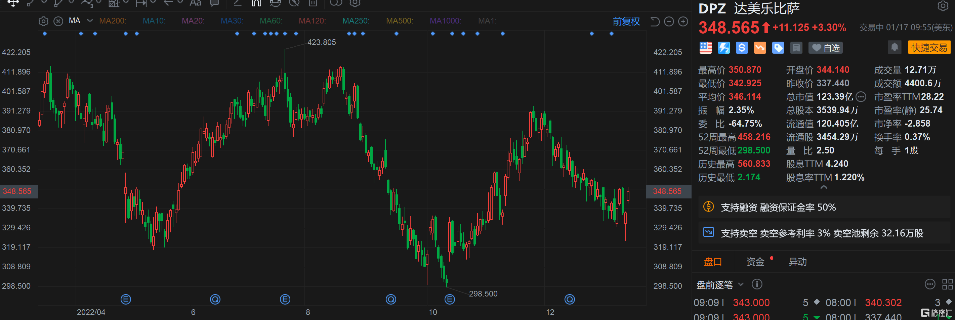This screenshot has width=955, height=320.
Task: Open the 盘前逐笔 dropdown
Action: pyautogui.click(x=741, y=284)
